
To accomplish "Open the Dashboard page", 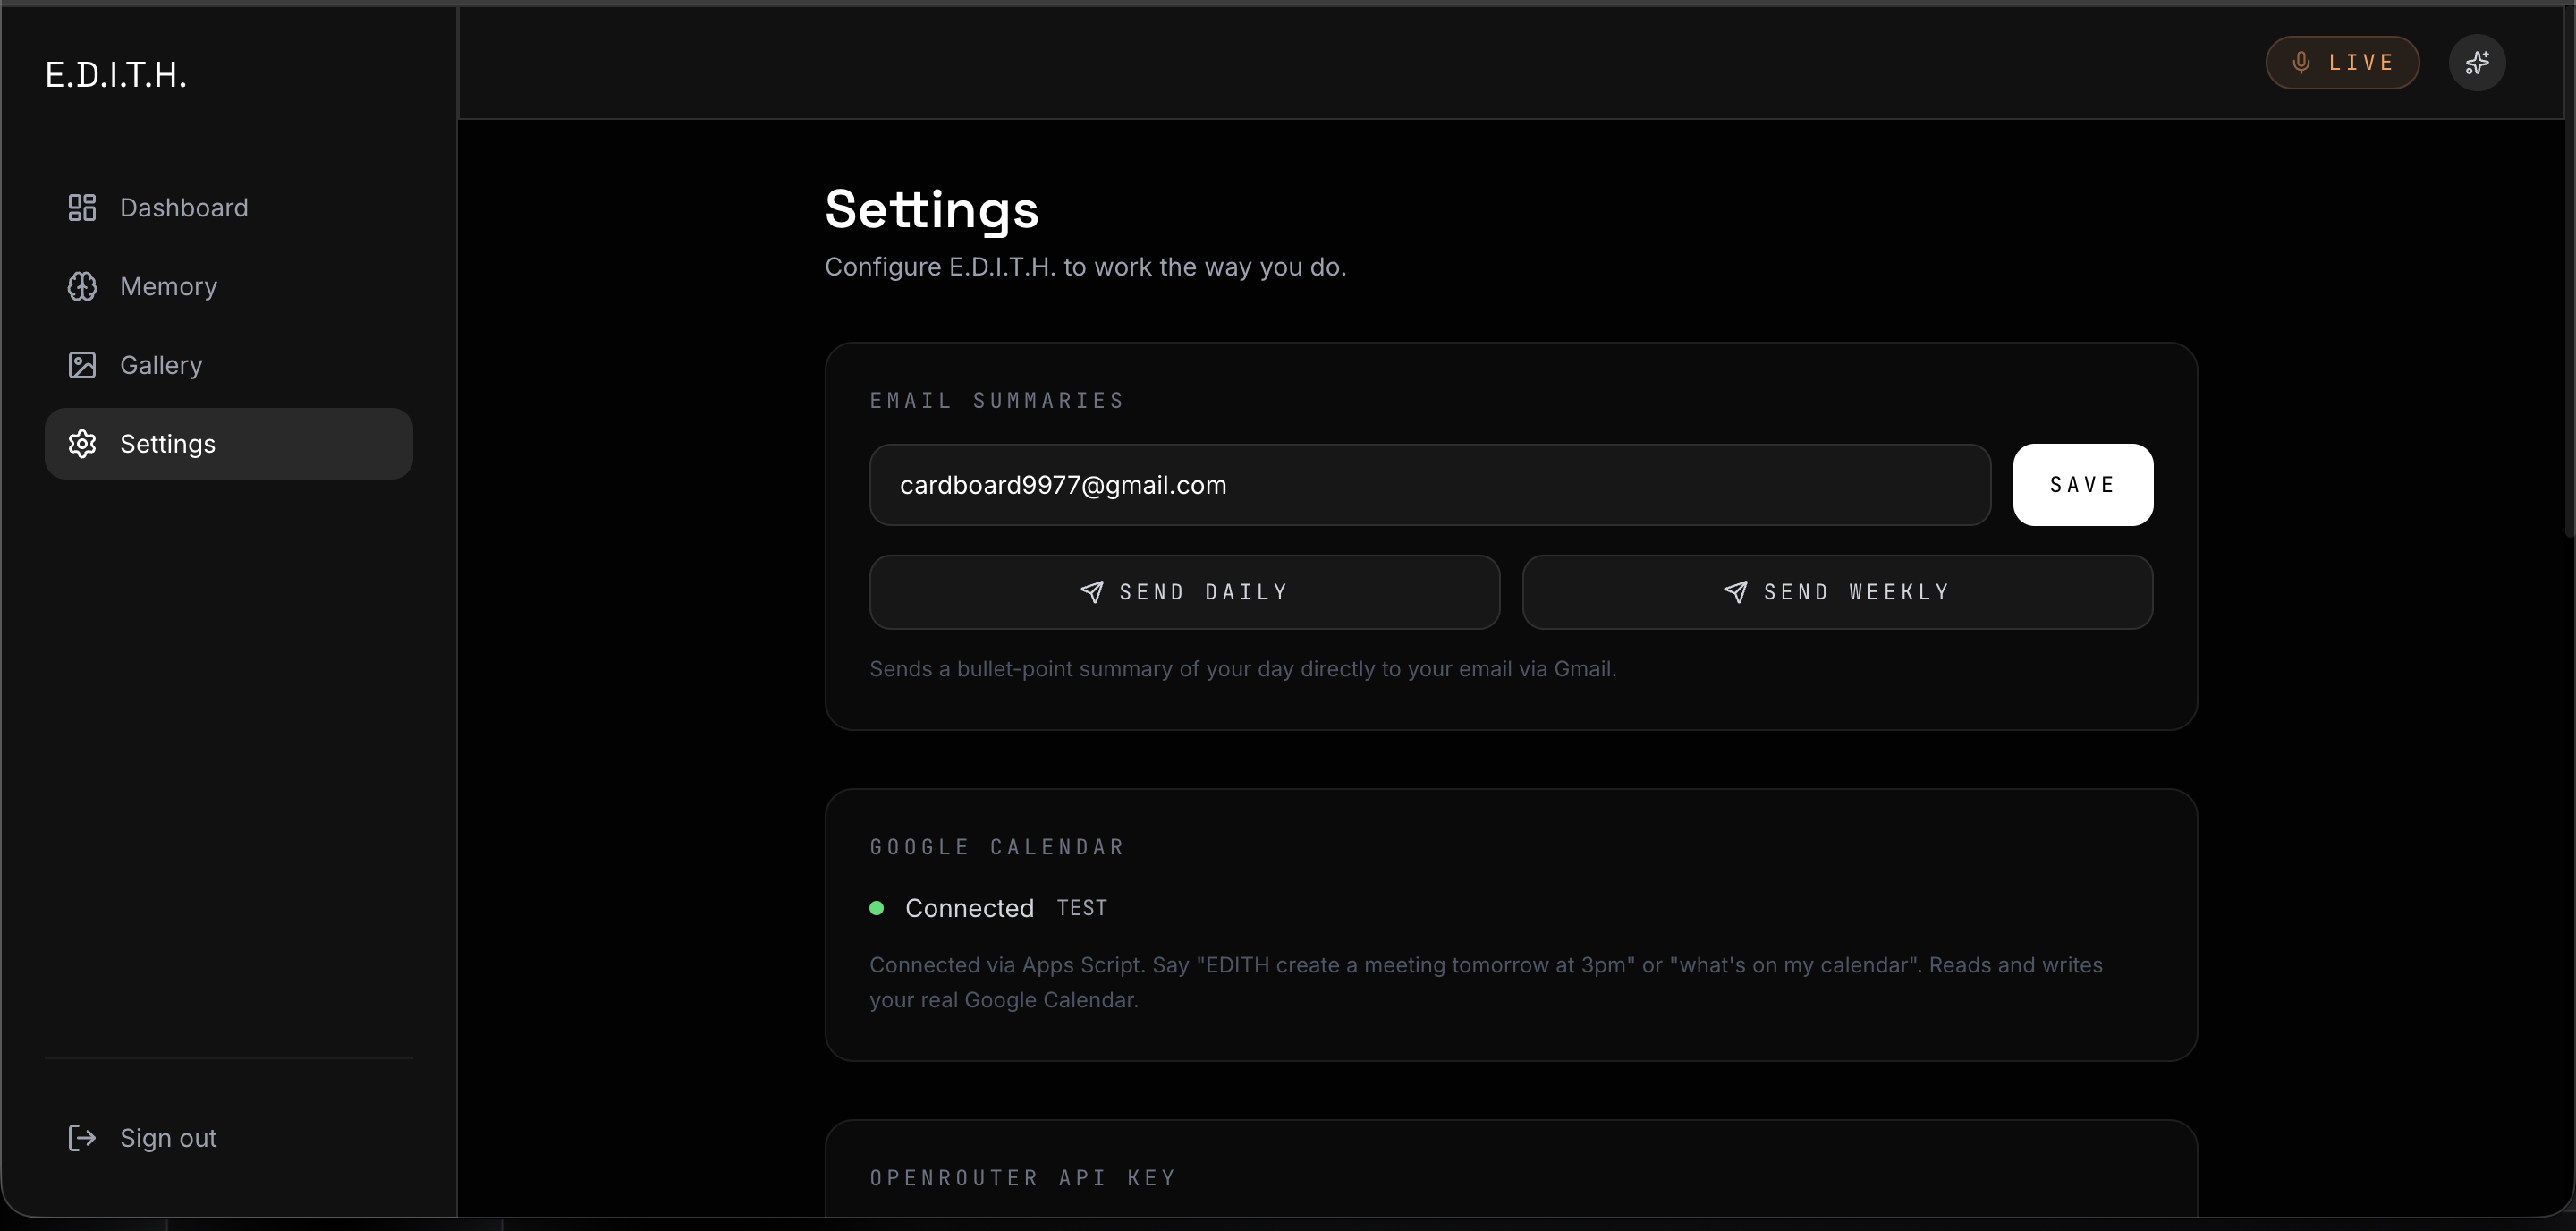I will [x=229, y=207].
